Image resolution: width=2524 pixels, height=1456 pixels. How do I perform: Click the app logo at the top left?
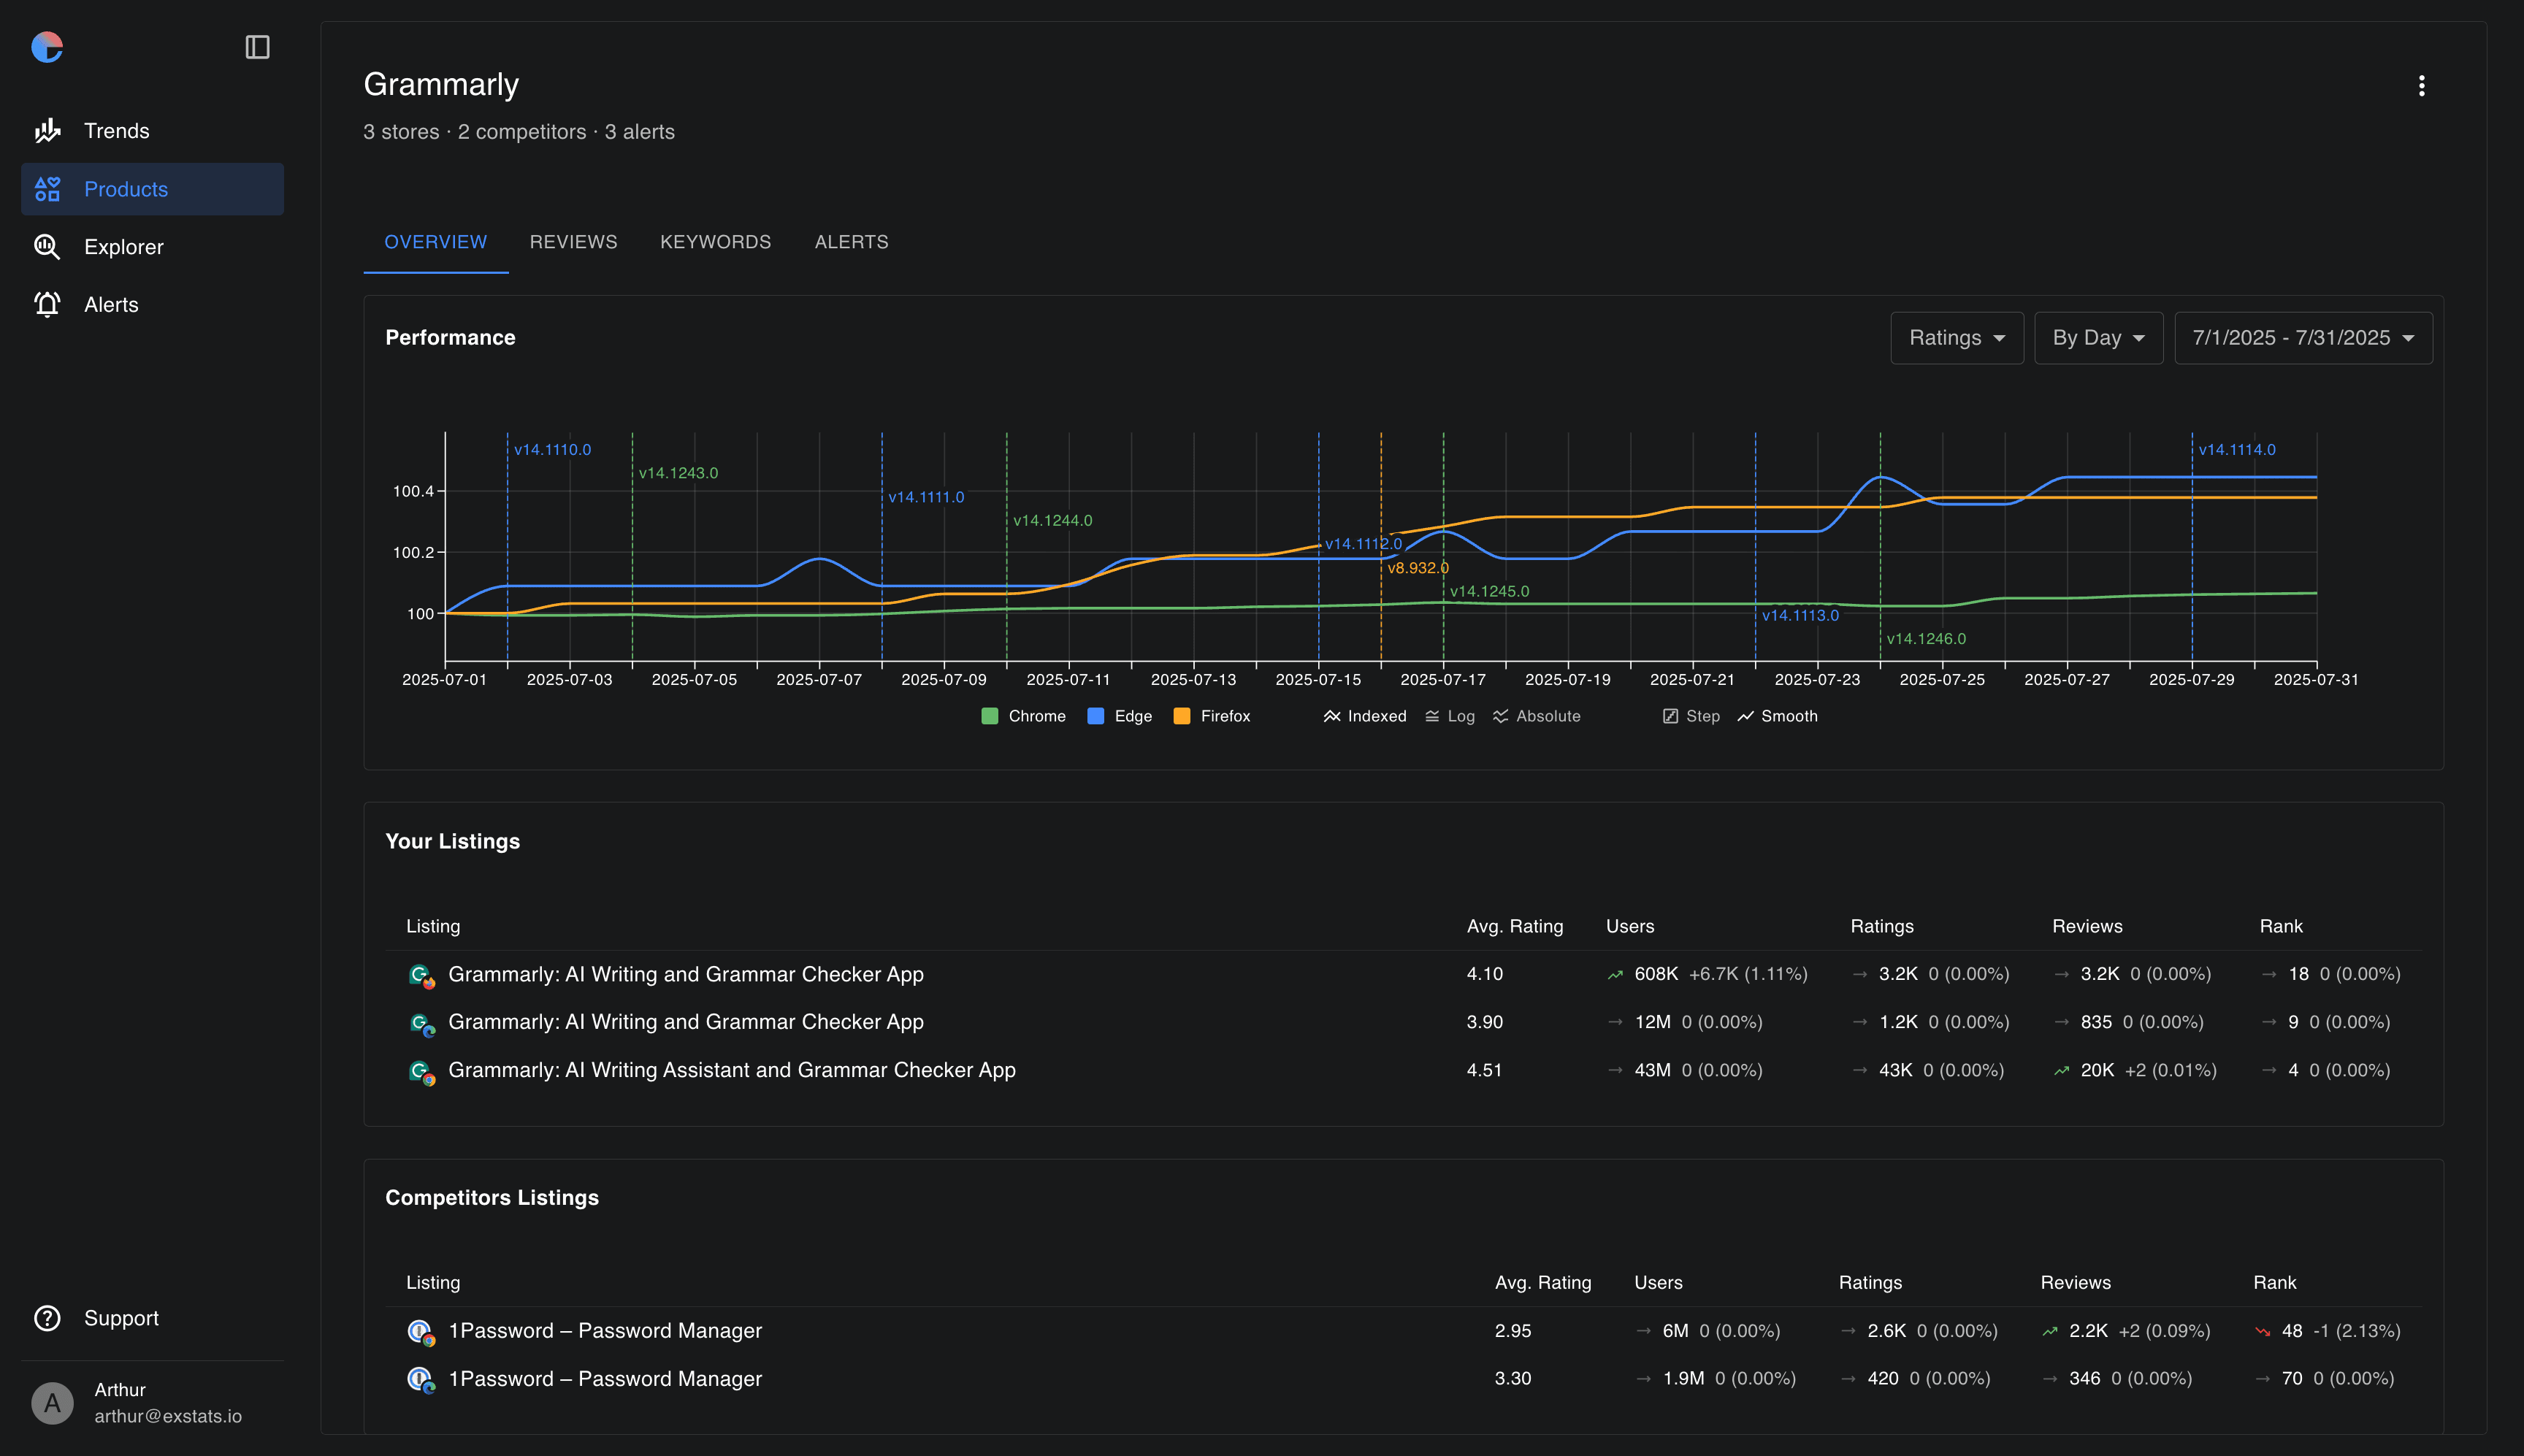(46, 47)
